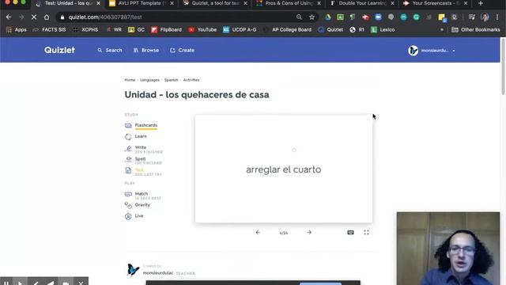
Task: Open the browser home page
Action: coord(47,17)
